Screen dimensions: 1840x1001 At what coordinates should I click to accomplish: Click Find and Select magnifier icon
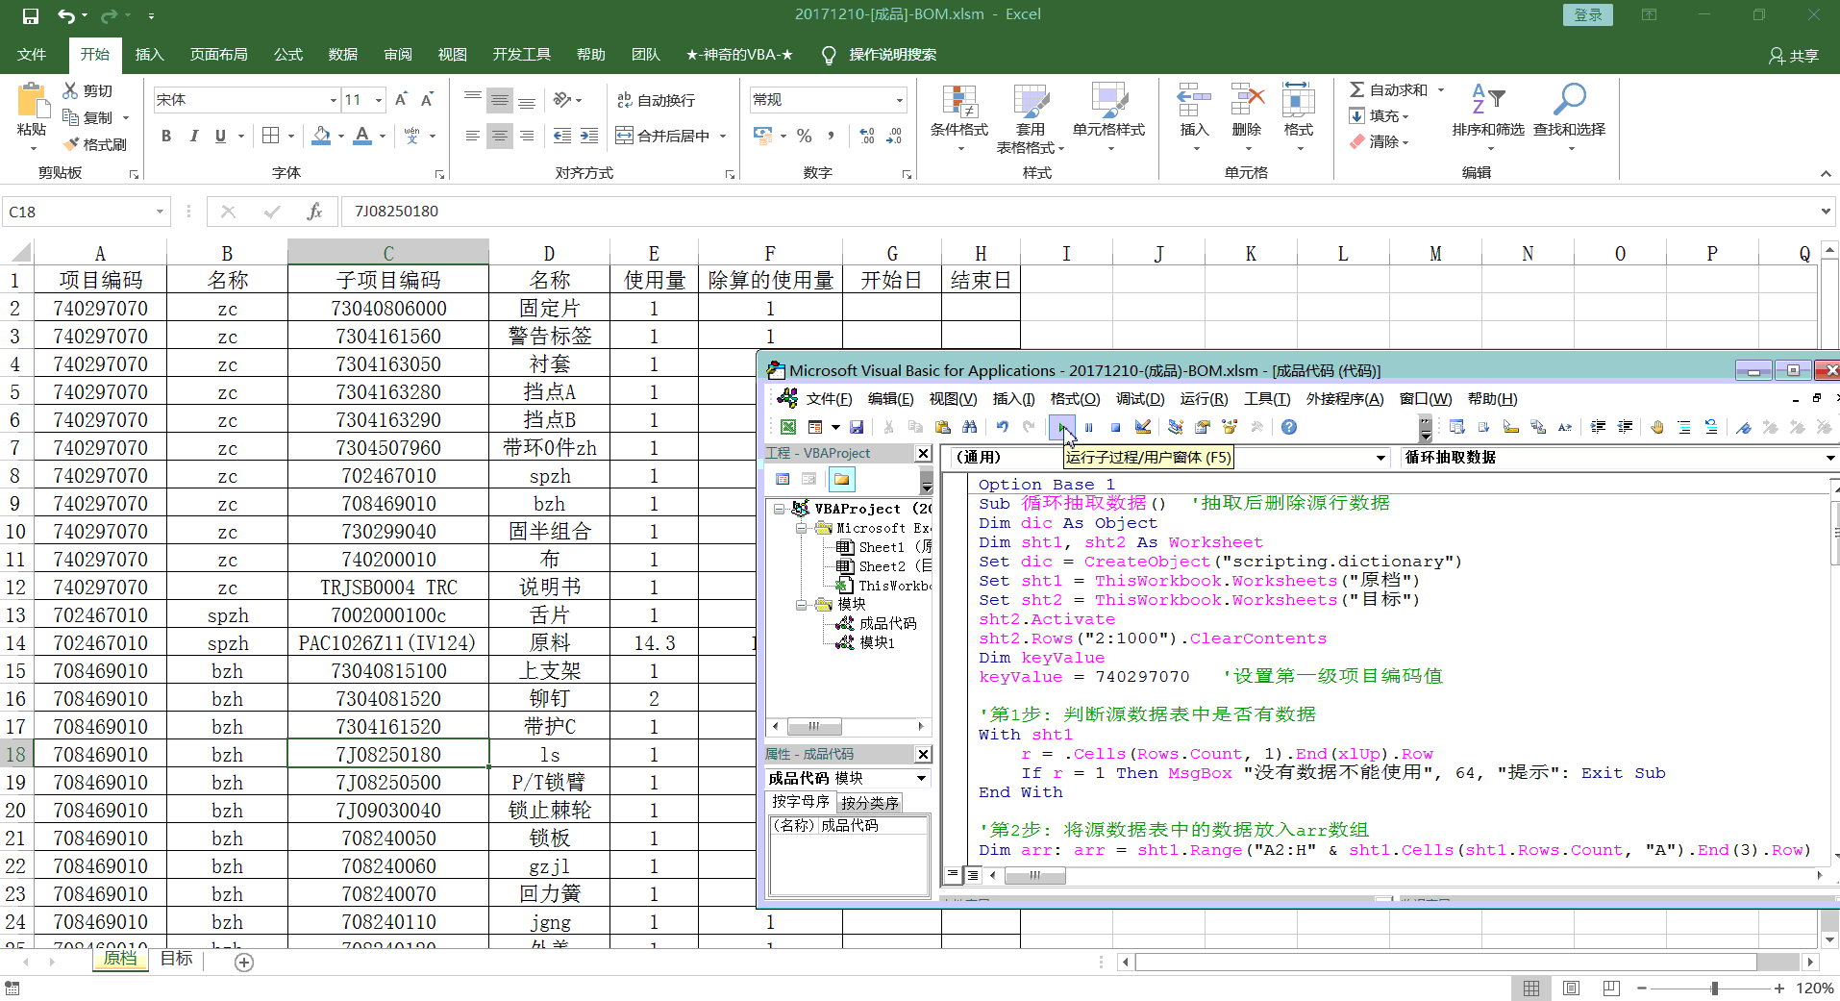(x=1569, y=118)
